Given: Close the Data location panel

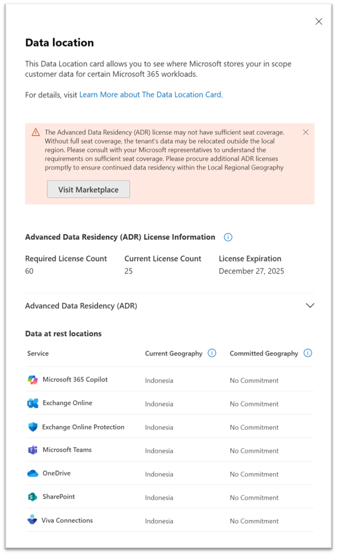Looking at the screenshot, I should click(319, 21).
